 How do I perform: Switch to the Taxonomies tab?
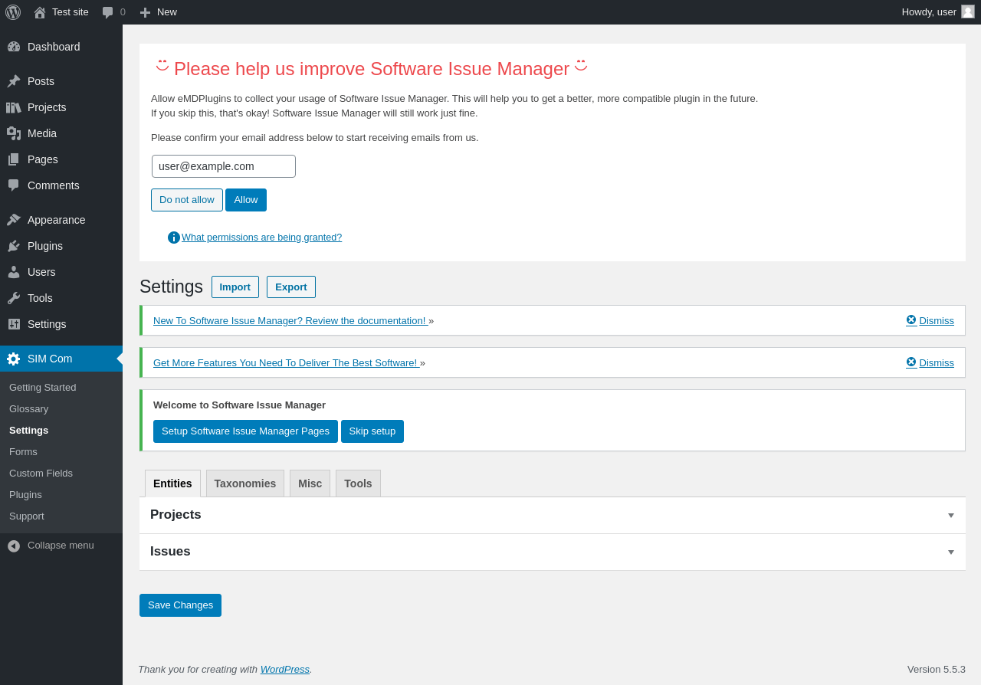[245, 483]
